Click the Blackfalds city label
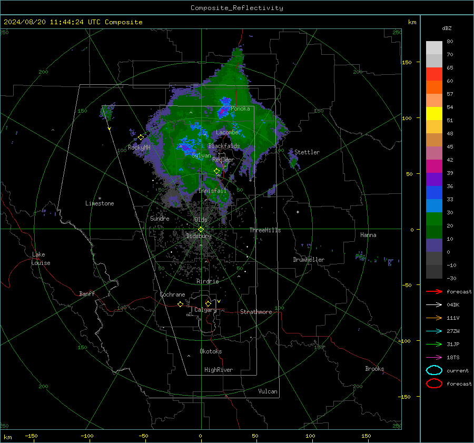Image resolution: width=474 pixels, height=443 pixels. pos(224,146)
